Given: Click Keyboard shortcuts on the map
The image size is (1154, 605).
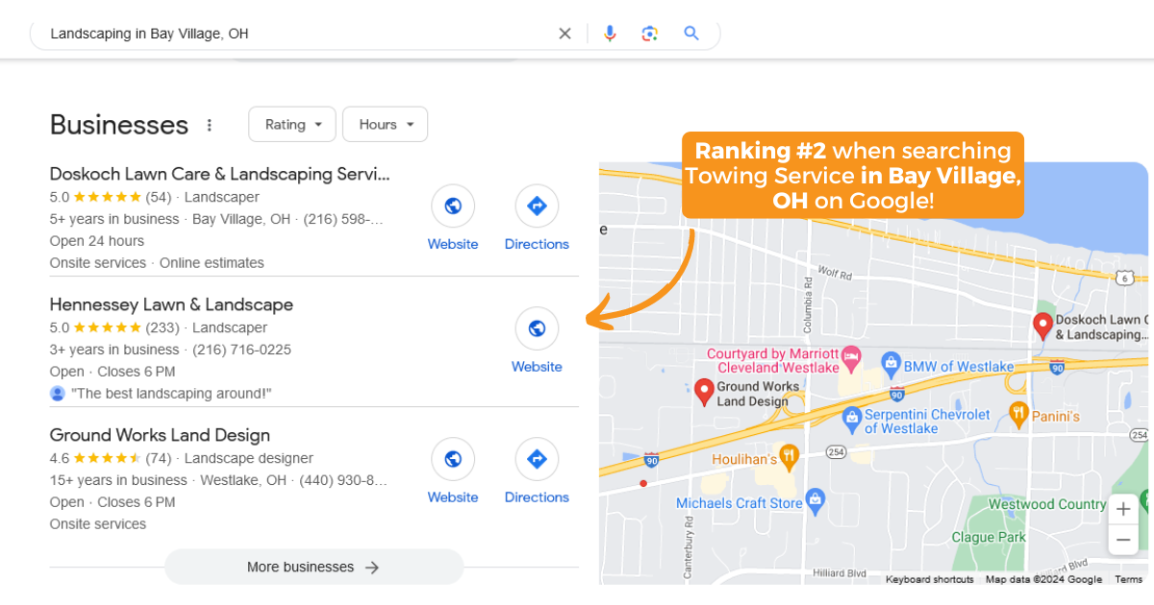Looking at the screenshot, I should (929, 579).
